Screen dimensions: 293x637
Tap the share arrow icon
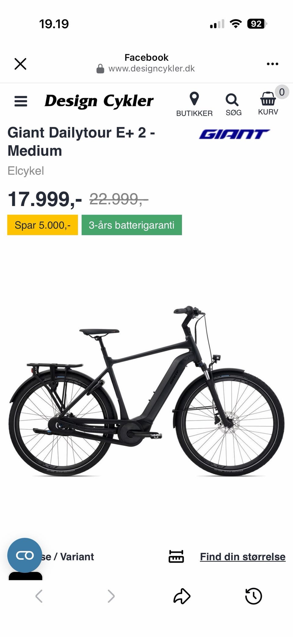(x=182, y=596)
